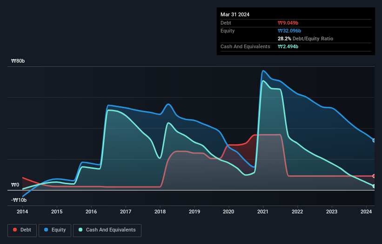The image size is (382, 244).
Task: Click the 28.2% Debt/Equity Ratio text
Action: coord(306,39)
